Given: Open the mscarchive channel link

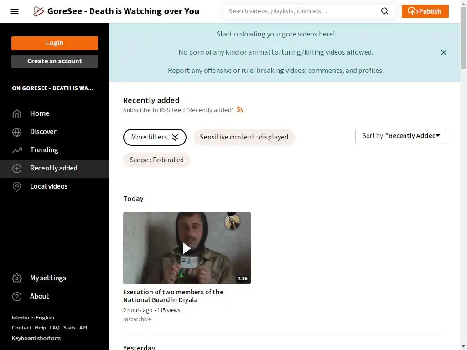Looking at the screenshot, I should (x=137, y=319).
